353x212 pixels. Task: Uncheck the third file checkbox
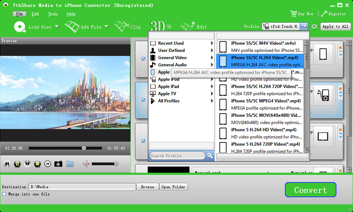click(x=143, y=141)
